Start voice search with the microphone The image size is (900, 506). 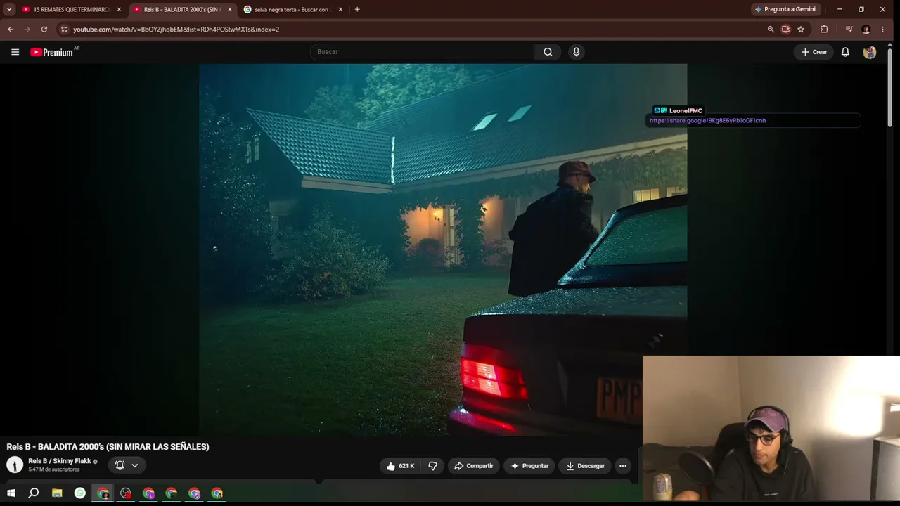[576, 52]
